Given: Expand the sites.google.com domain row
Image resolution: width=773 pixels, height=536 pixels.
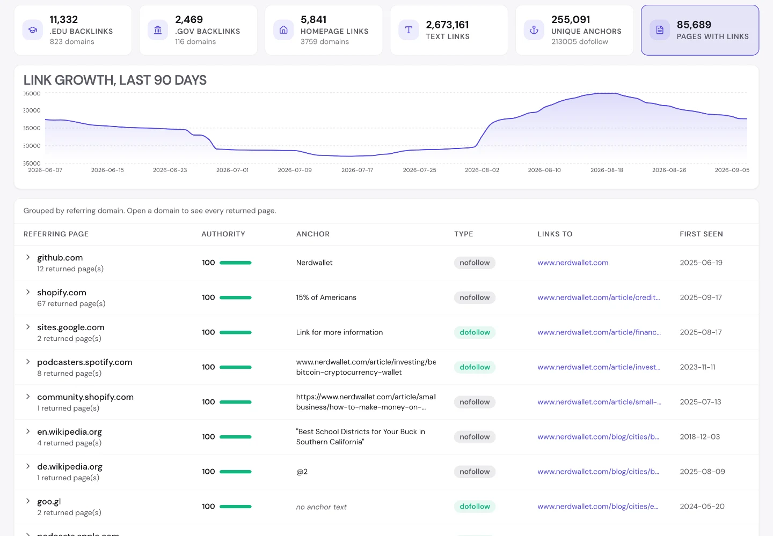Looking at the screenshot, I should 28,327.
